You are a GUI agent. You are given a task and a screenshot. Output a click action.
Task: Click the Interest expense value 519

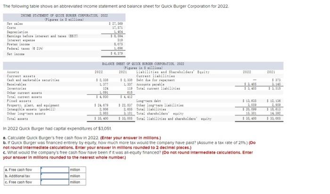click(x=120, y=40)
